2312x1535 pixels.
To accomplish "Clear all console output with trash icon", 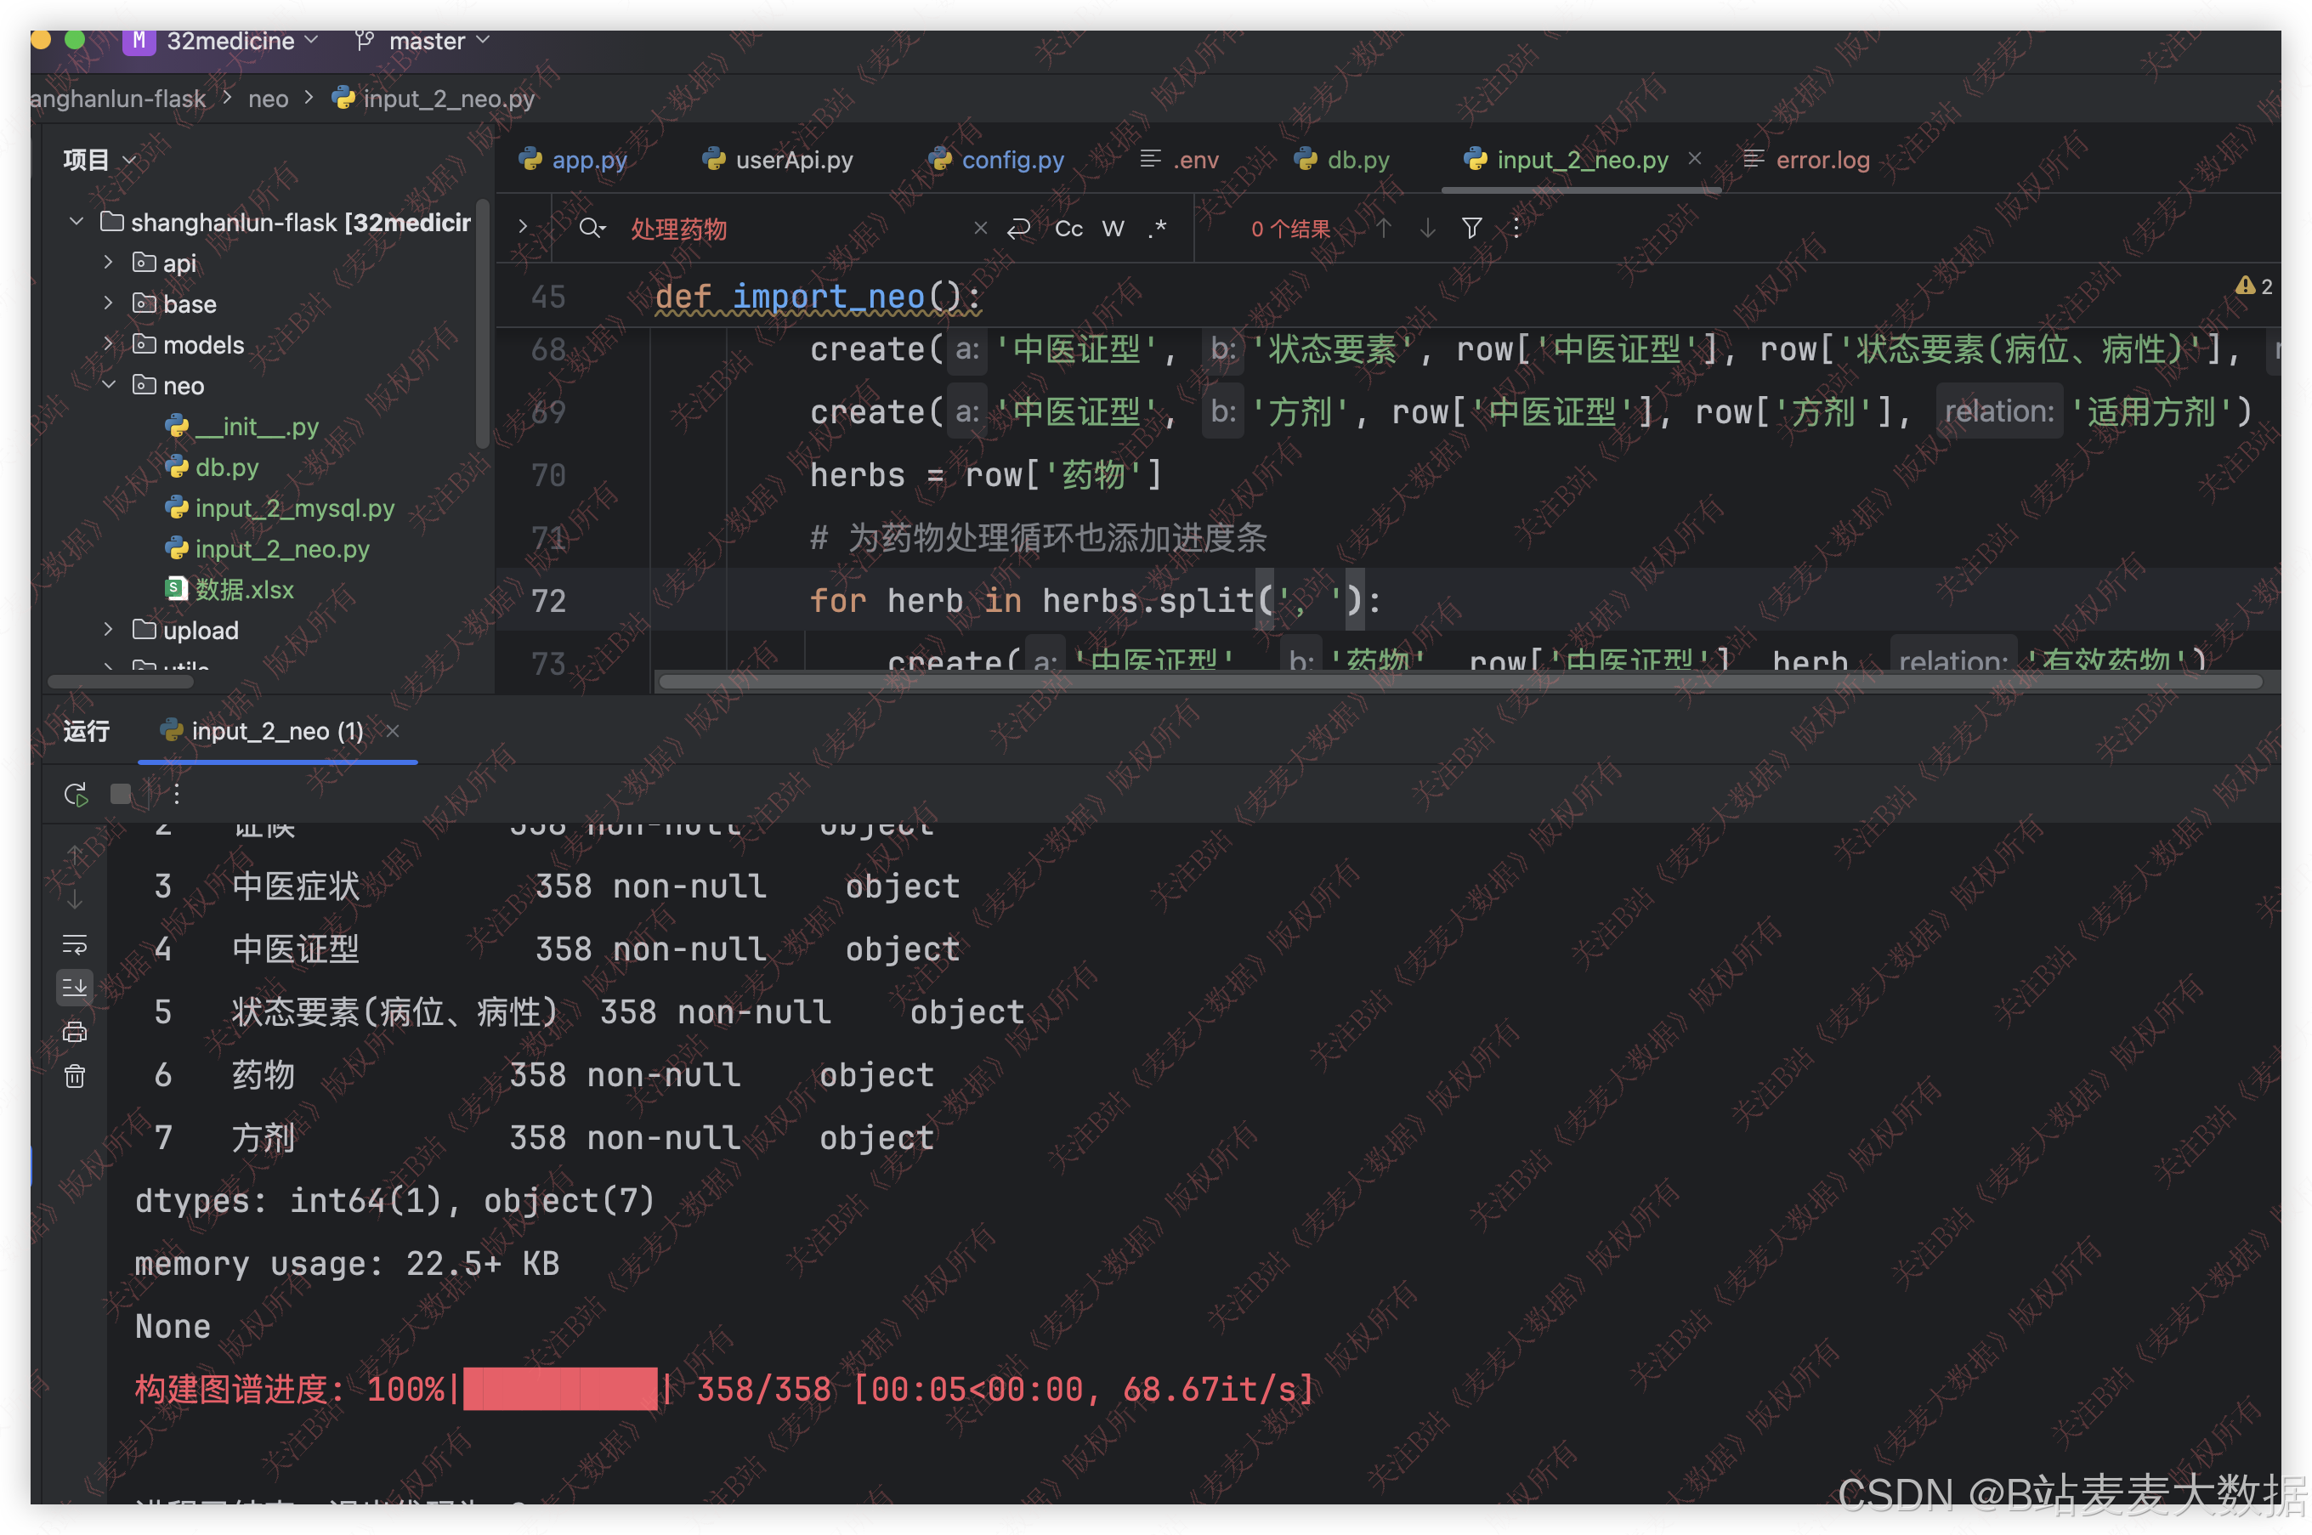I will coord(75,1077).
